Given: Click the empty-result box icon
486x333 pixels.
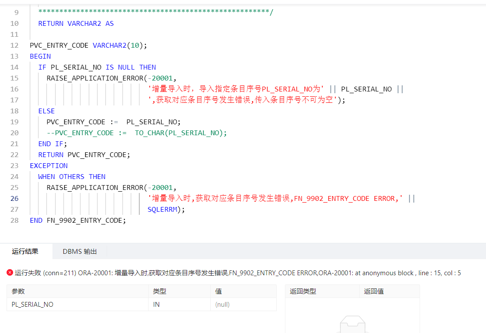Looking at the screenshot, I should click(x=352, y=324).
